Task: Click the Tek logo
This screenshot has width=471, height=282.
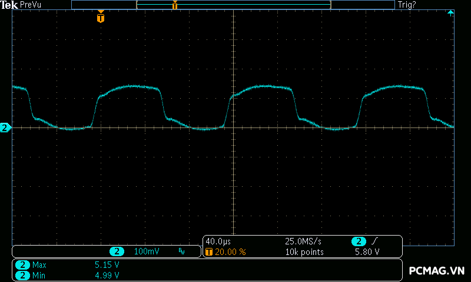Action: 9,5
